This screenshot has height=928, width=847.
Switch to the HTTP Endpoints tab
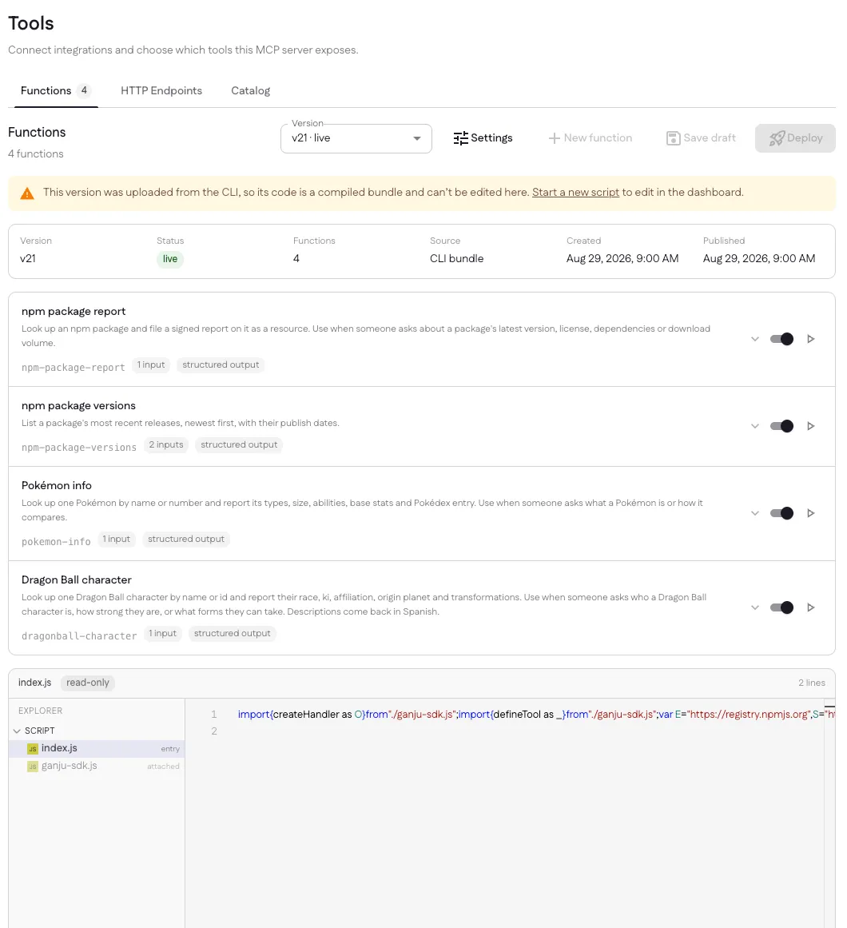[x=161, y=90]
